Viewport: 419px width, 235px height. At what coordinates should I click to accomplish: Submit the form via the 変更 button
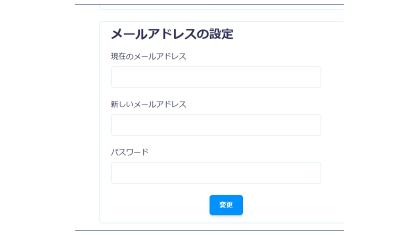(226, 205)
